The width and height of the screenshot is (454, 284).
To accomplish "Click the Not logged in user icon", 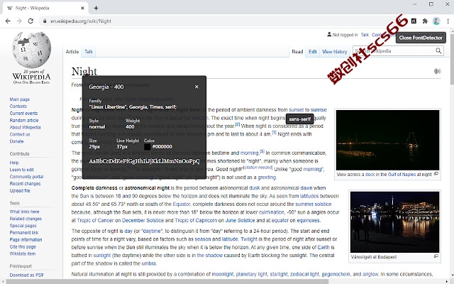I will [329, 35].
